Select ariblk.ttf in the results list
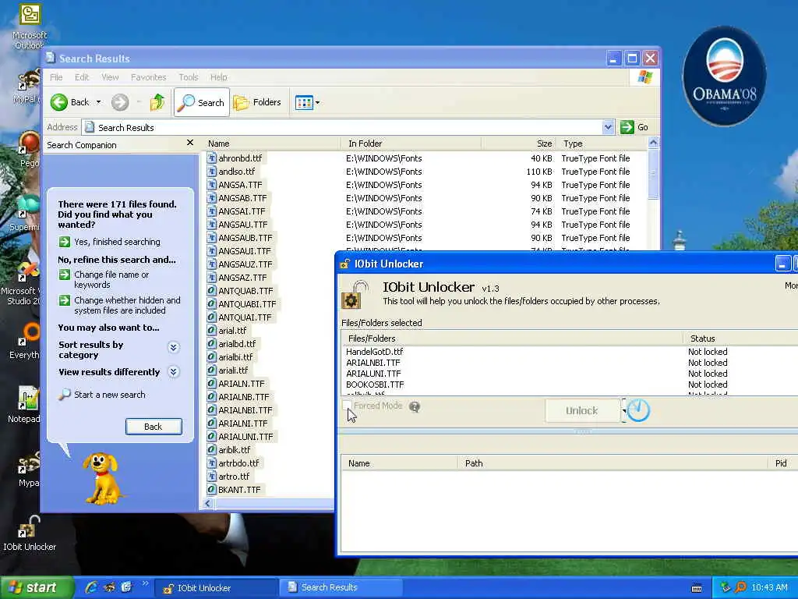Screen dimensions: 798x599 pyautogui.click(x=234, y=450)
